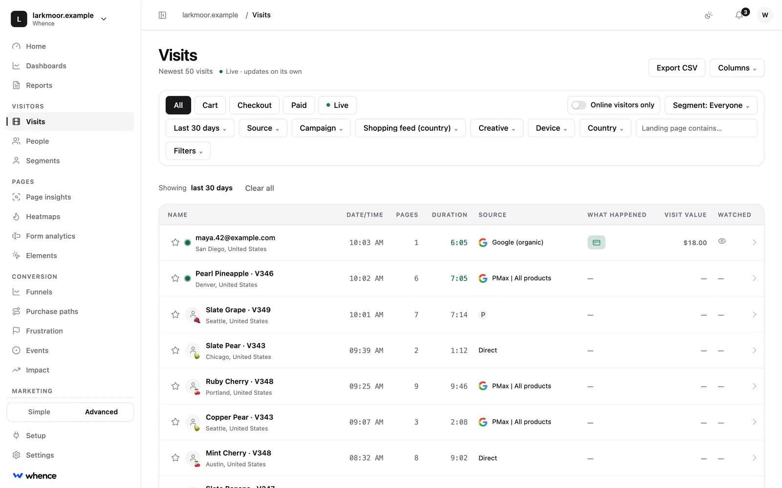The height and width of the screenshot is (488, 782).
Task: Star the Ruby Cherry V348 visit
Action: click(175, 386)
